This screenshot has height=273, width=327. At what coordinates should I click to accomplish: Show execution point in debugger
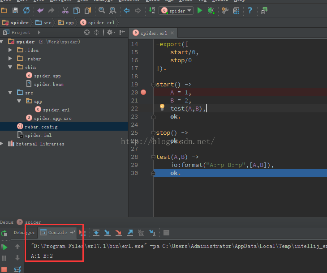coord(82,233)
